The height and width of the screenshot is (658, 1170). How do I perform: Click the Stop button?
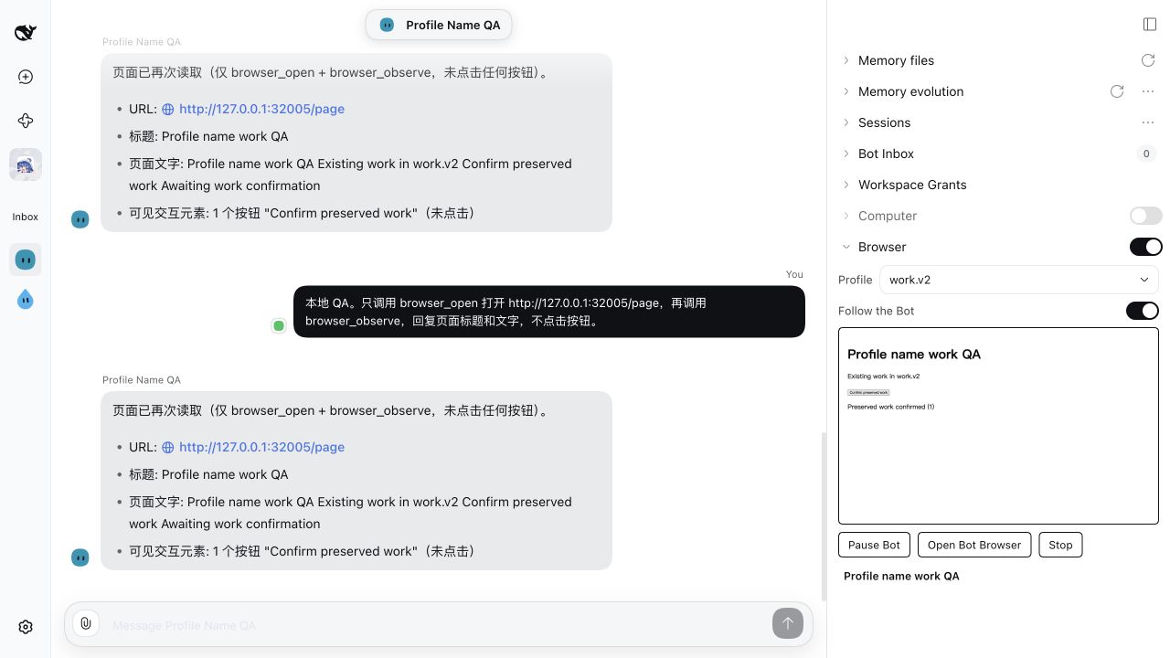[1060, 545]
